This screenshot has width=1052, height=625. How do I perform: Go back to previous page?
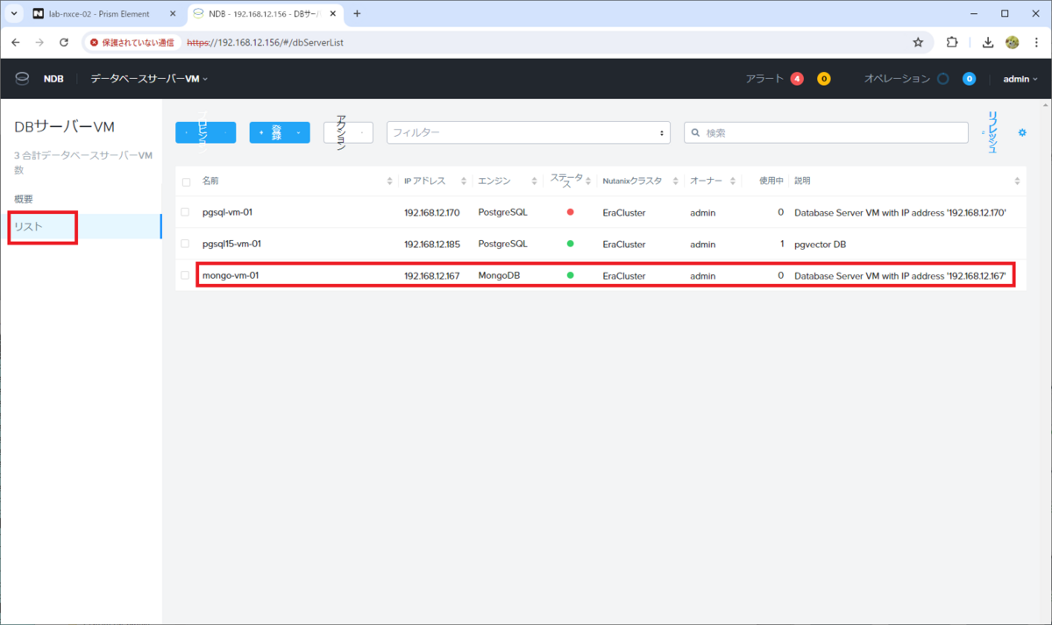[16, 42]
